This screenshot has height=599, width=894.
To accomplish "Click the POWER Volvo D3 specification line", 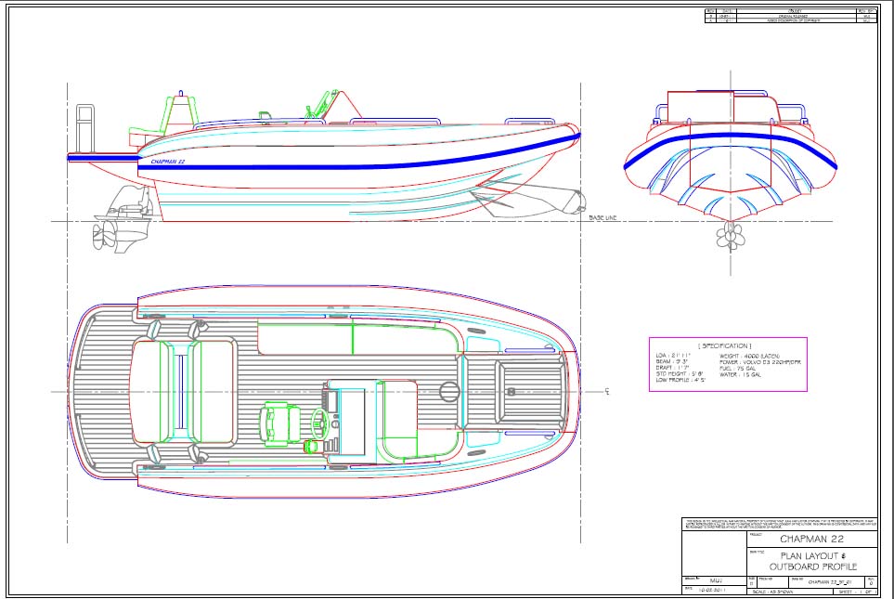I will [x=757, y=361].
